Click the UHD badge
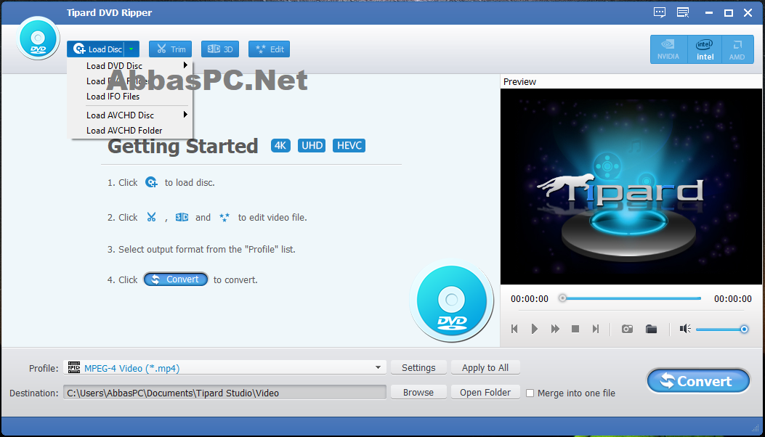765x437 pixels. (x=312, y=145)
